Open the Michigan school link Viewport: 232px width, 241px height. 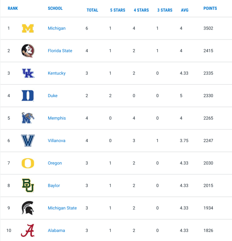pyautogui.click(x=57, y=28)
